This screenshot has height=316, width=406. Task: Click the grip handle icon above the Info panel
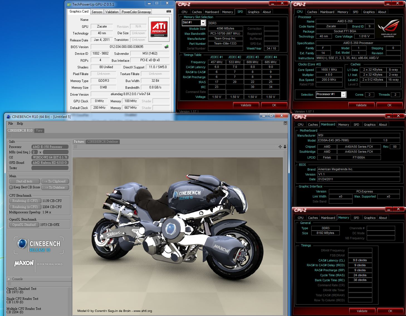point(9,136)
